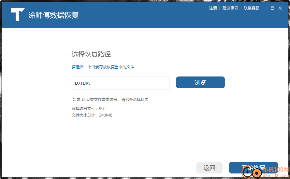Click text 文件大小总计：243MB

92,115
